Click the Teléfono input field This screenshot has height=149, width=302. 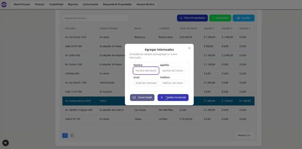pos(172,83)
